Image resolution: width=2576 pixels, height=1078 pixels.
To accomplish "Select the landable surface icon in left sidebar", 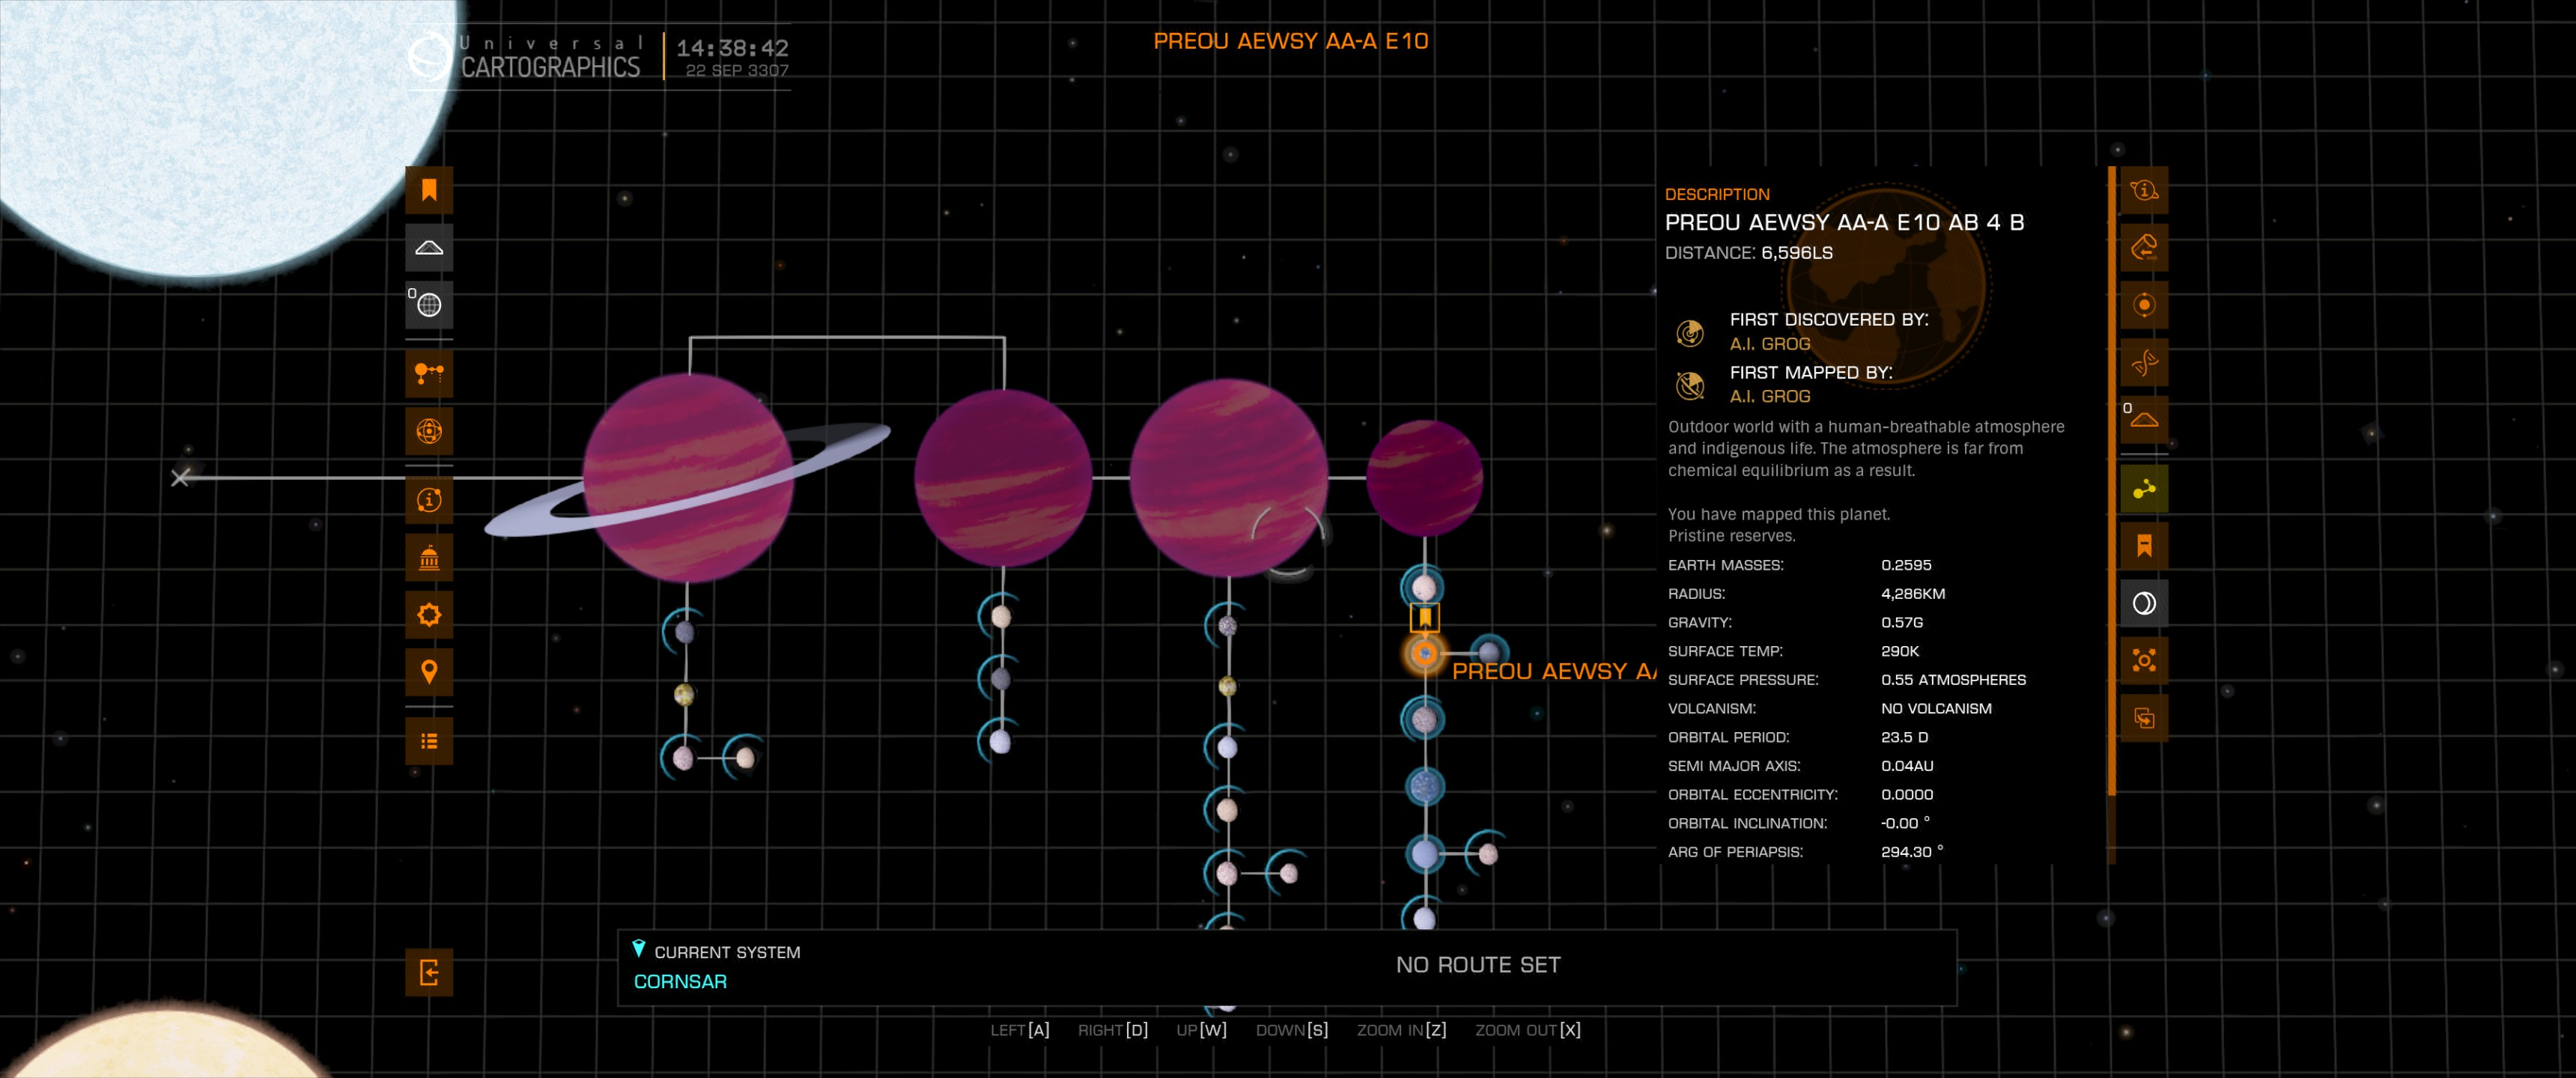I will tap(429, 247).
